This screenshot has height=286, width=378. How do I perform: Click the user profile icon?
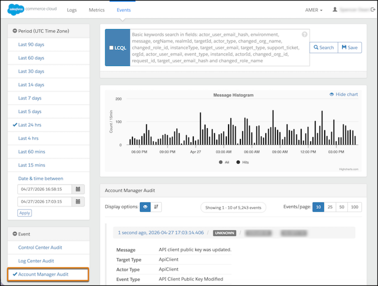[335, 9]
